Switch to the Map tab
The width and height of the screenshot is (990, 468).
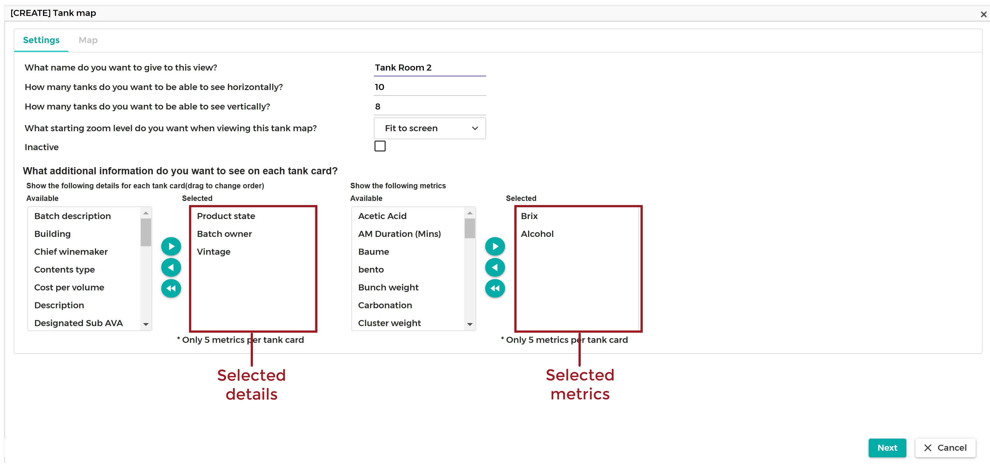tap(88, 40)
